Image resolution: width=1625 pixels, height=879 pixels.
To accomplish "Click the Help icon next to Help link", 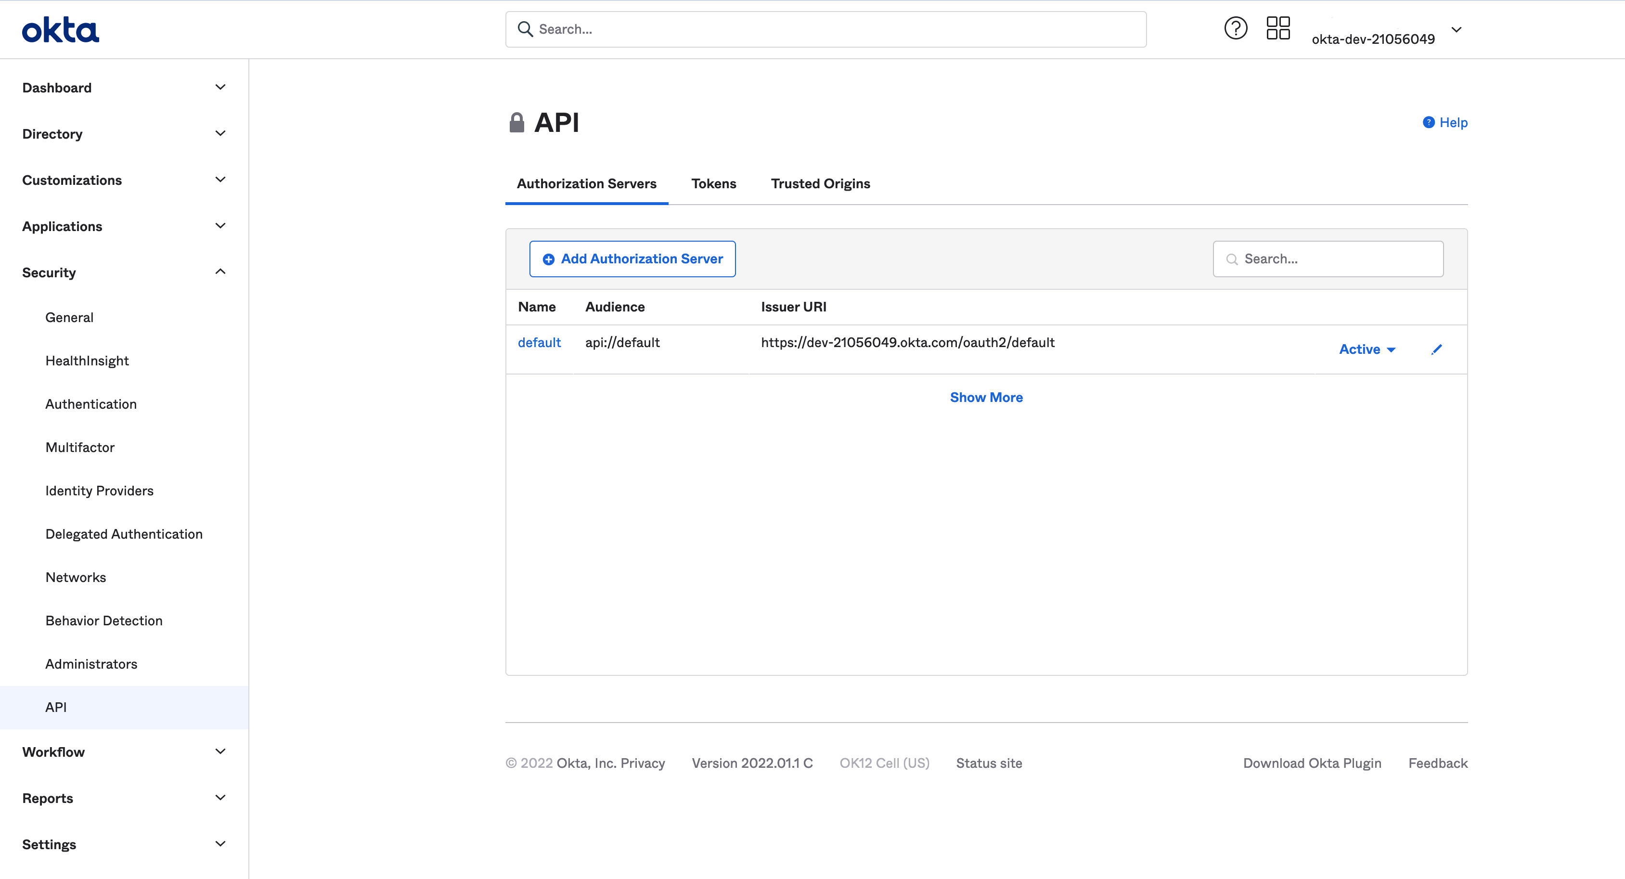I will tap(1428, 122).
